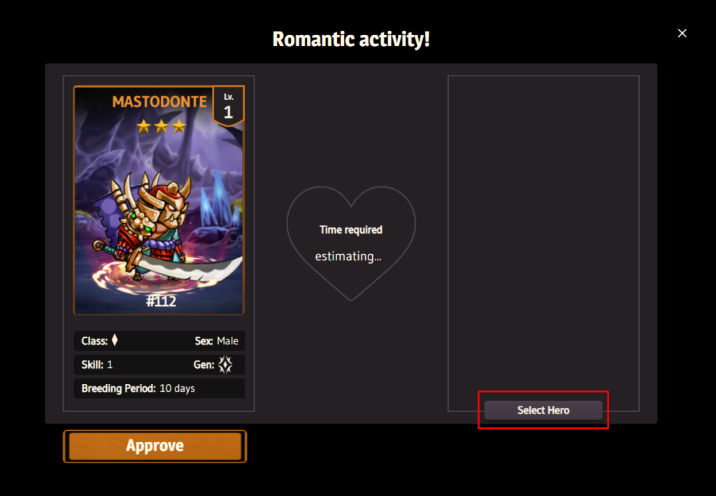The image size is (716, 496).
Task: Click the Lv. 1 level badge
Action: tap(229, 106)
